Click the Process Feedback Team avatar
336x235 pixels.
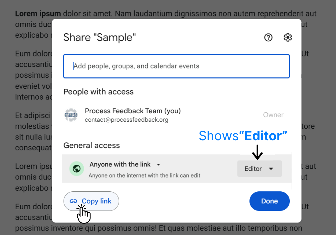71,115
